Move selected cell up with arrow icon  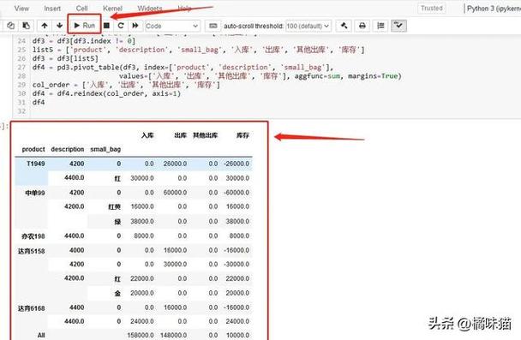(x=45, y=26)
